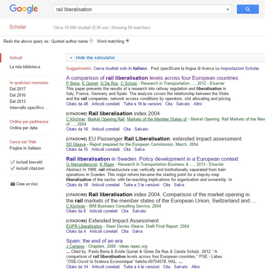Click Cerca risultati solo in Italiano link
Screen dimensions: 265x271
click(x=120, y=69)
